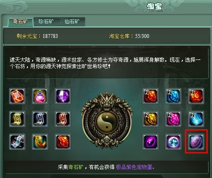Select the pink rune stone with 2 badge
The height and width of the screenshot is (178, 212).
173,119
